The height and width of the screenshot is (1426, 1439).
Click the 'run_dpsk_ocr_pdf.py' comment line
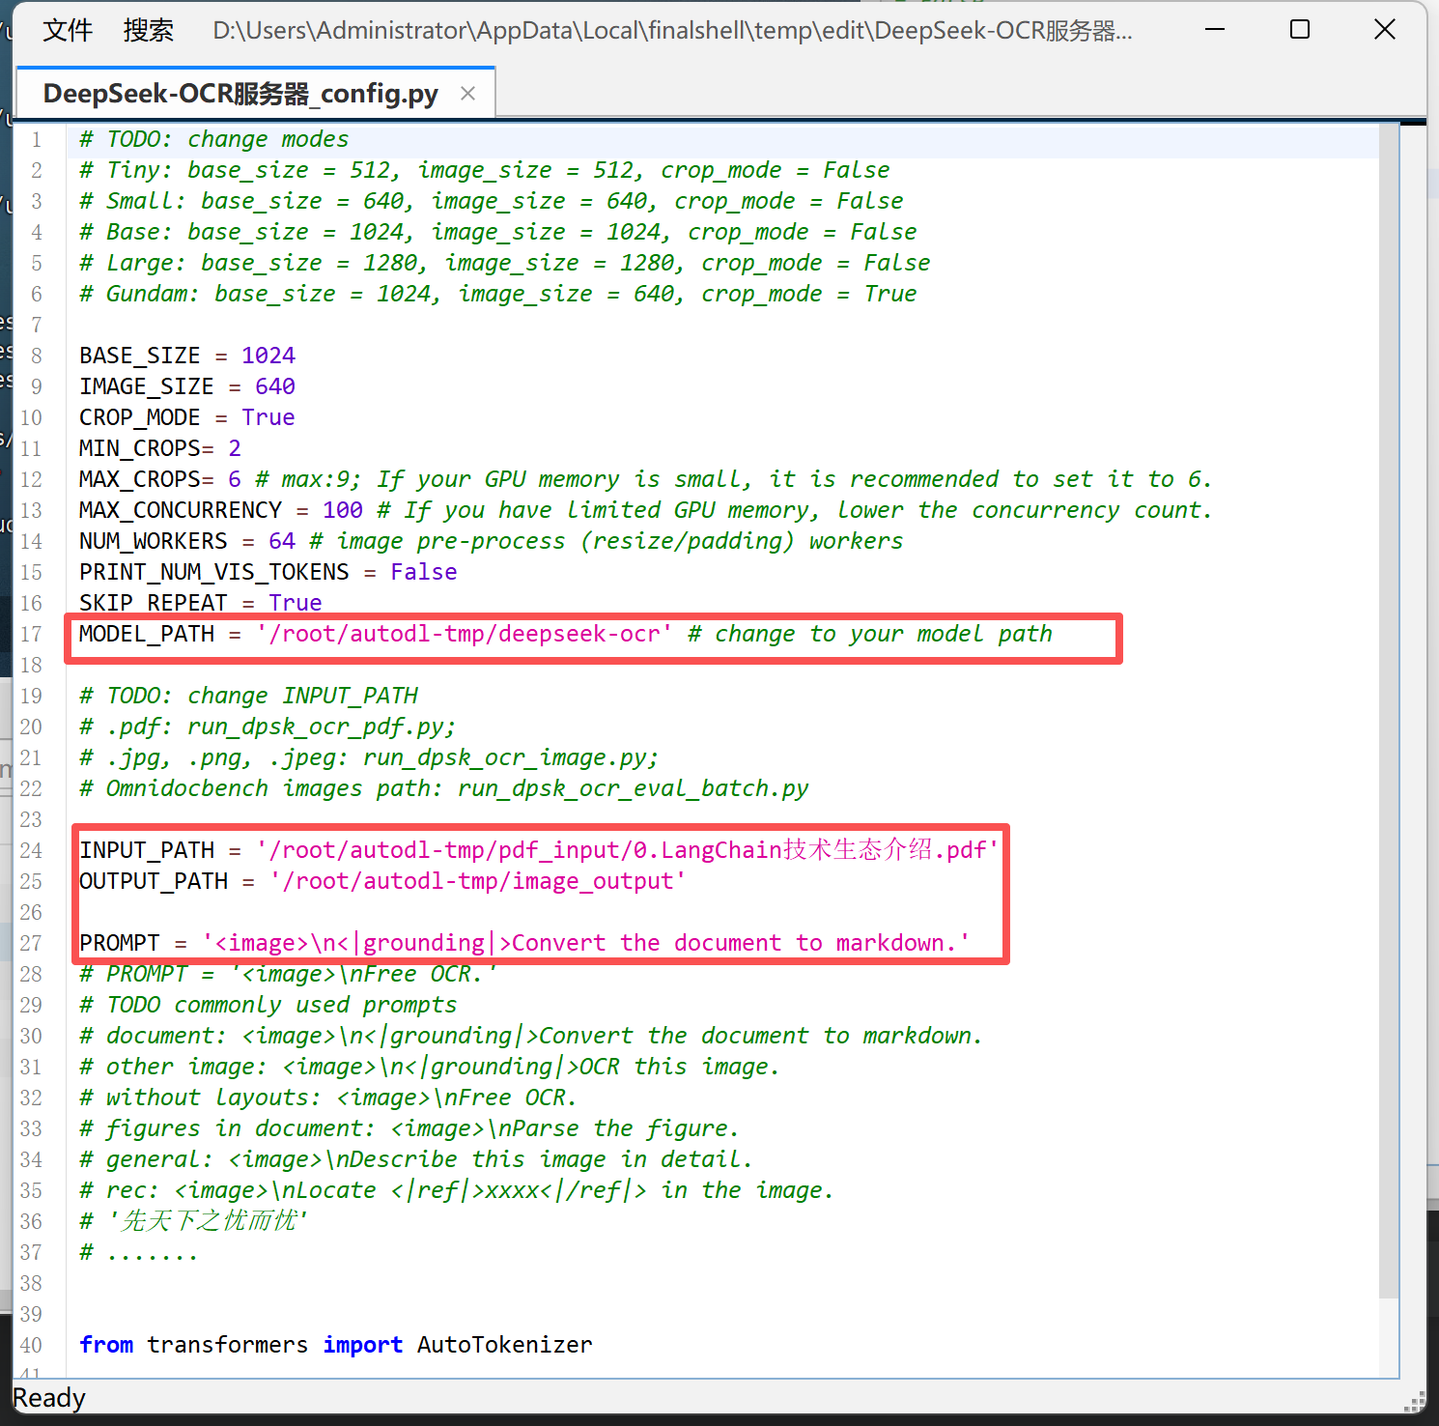(x=268, y=727)
